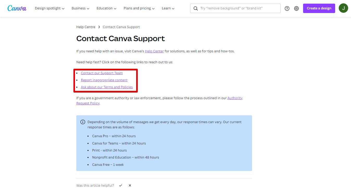This screenshot has height=196, width=351.
Task: Click the green J profile avatar
Action: click(x=343, y=8)
